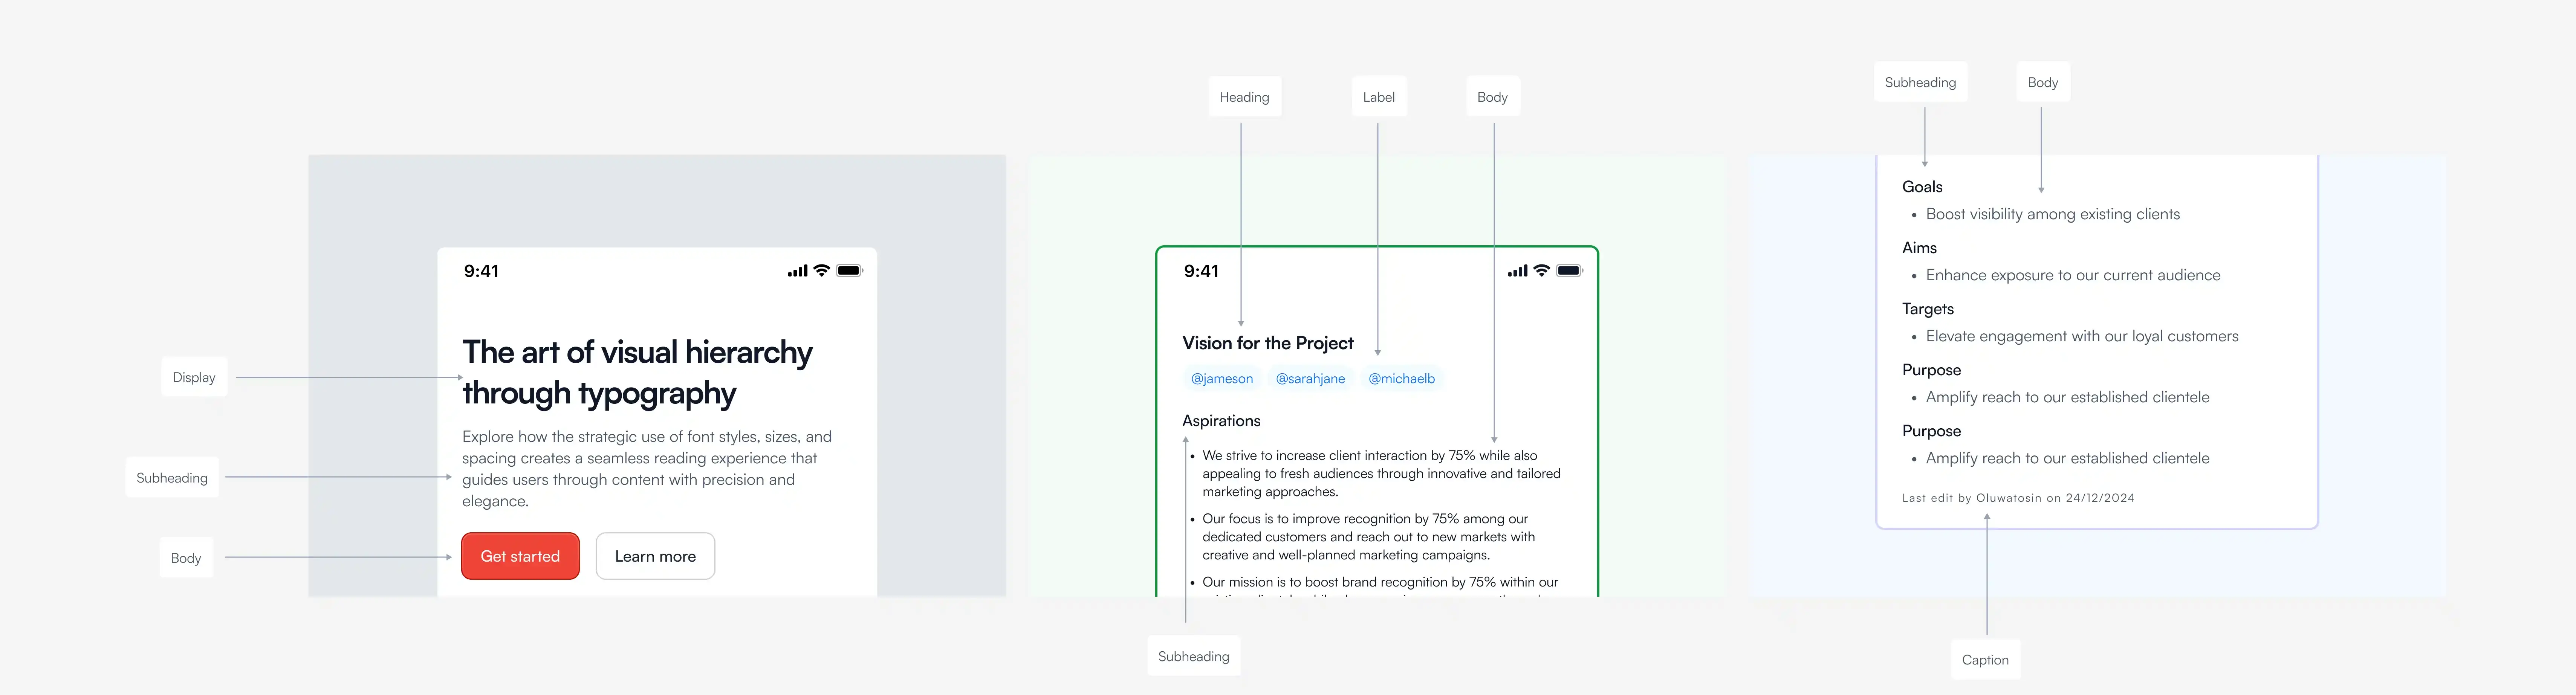Click the Heading annotation label
The image size is (2576, 695).
click(1244, 97)
